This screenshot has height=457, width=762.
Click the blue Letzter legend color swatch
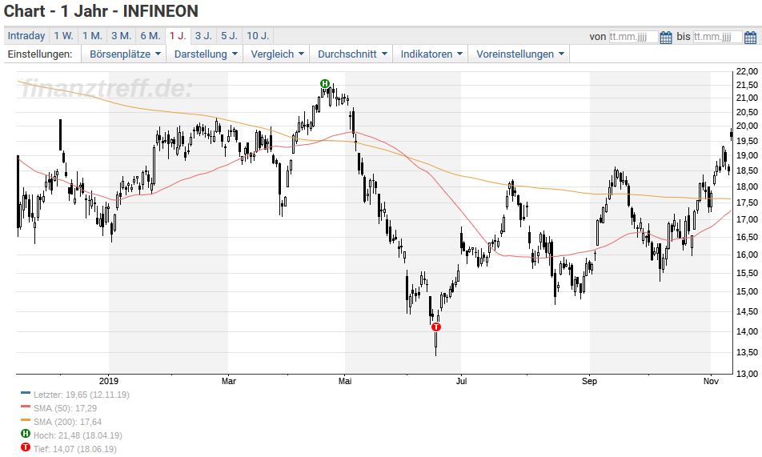click(26, 392)
